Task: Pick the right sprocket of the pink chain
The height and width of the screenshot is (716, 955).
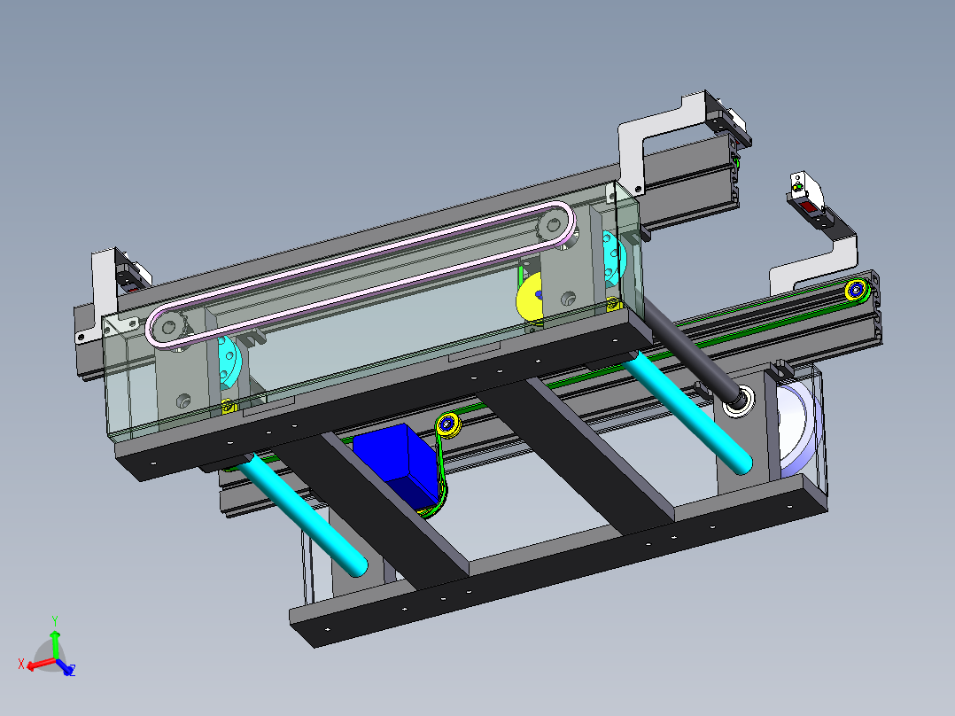Action: pos(552,226)
